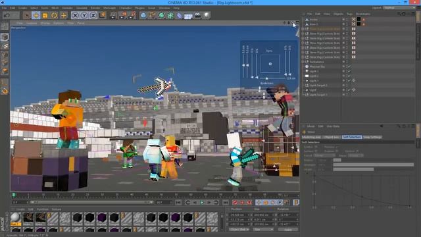
Task: Activate the Scale tool
Action: 45,15
